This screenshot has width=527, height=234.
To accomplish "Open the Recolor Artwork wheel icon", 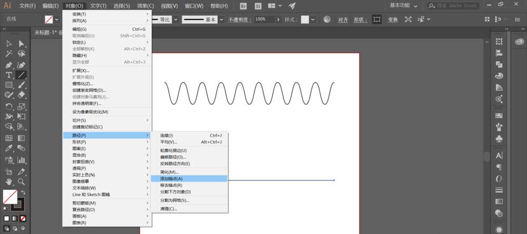I will coord(327,19).
